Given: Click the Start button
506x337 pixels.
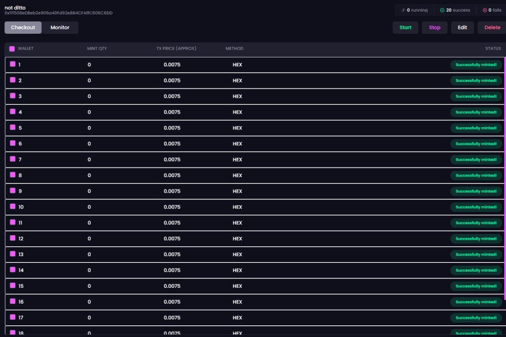Looking at the screenshot, I should (405, 27).
